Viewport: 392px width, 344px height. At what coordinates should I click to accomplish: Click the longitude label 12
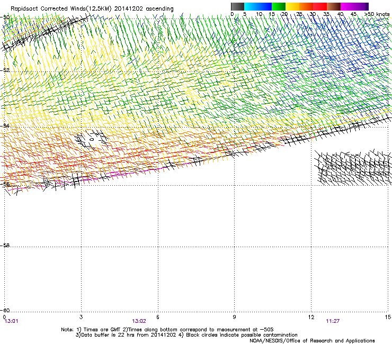(x=311, y=317)
